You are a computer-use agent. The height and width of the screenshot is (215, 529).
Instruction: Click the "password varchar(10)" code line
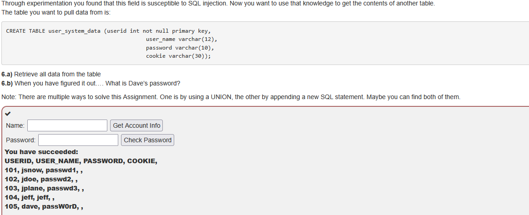(180, 48)
